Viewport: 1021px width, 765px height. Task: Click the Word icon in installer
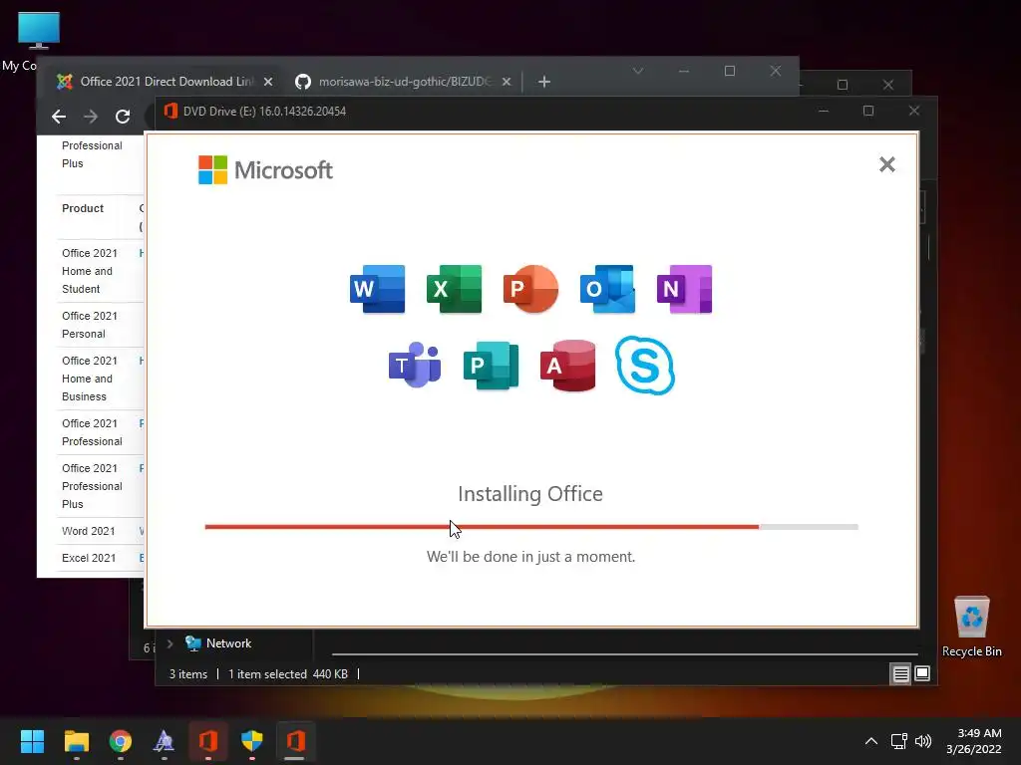[x=377, y=289]
